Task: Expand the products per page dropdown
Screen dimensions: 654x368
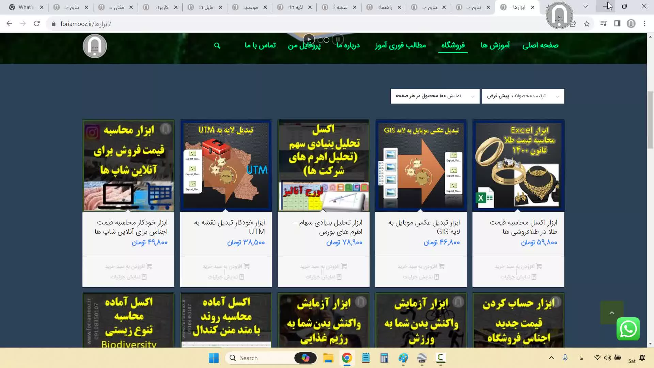Action: point(435,96)
